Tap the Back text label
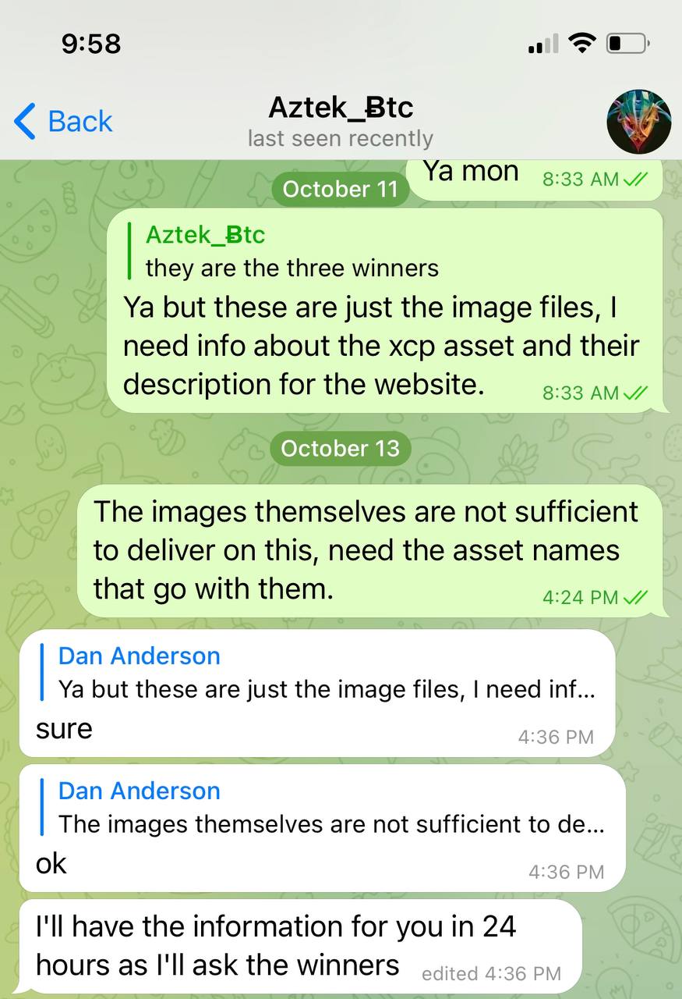Image resolution: width=682 pixels, height=999 pixels. tap(80, 122)
